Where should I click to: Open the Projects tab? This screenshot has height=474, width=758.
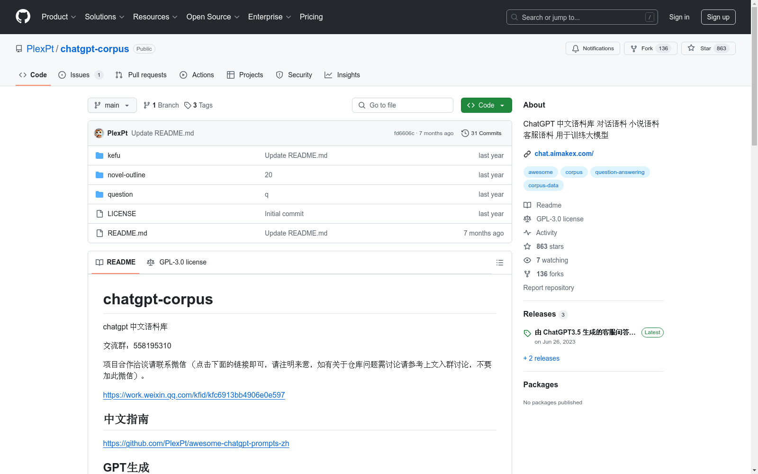[x=245, y=75]
